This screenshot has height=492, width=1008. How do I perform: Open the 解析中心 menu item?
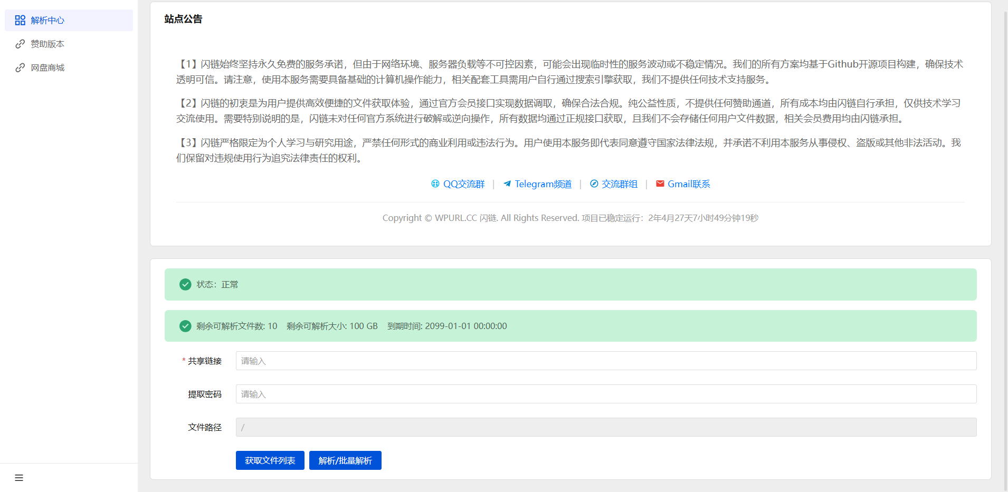[47, 20]
